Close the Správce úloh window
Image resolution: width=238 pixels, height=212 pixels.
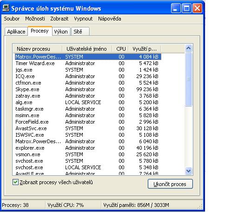pyautogui.click(x=197, y=8)
